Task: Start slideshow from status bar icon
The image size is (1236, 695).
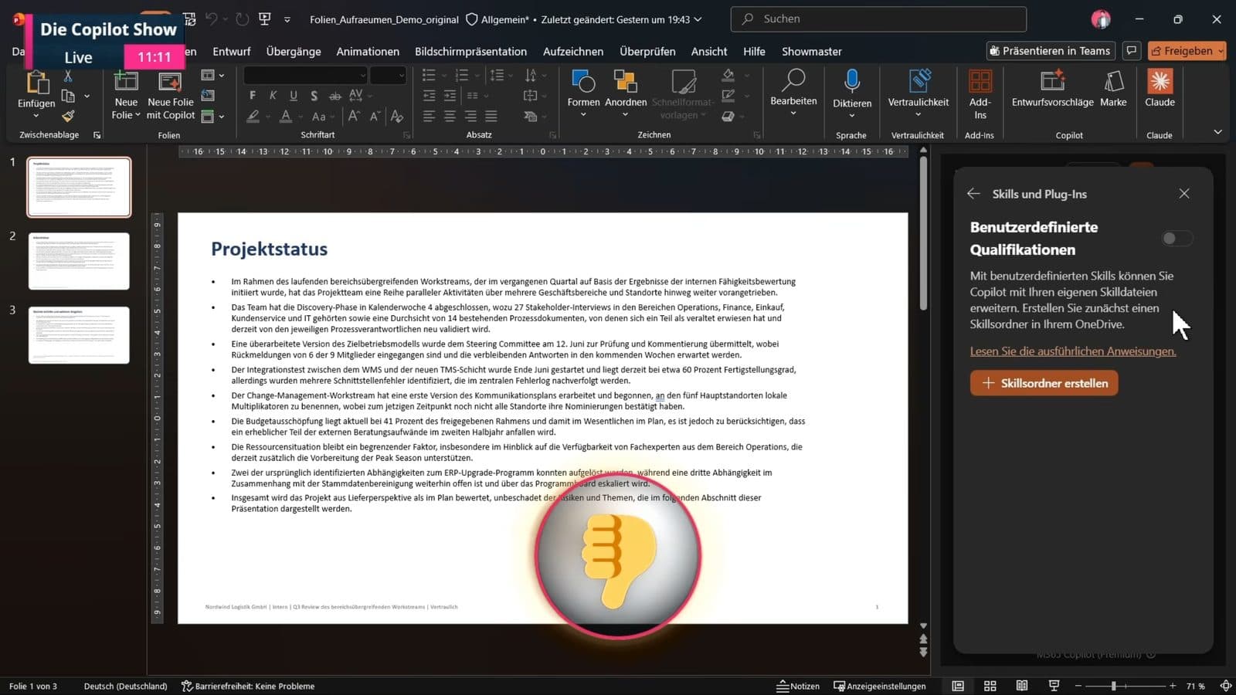Action: coord(1054,686)
